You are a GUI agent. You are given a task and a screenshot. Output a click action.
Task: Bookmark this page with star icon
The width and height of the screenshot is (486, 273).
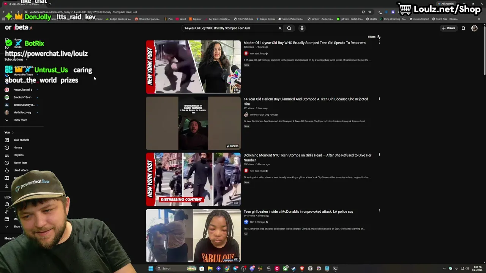click(370, 12)
